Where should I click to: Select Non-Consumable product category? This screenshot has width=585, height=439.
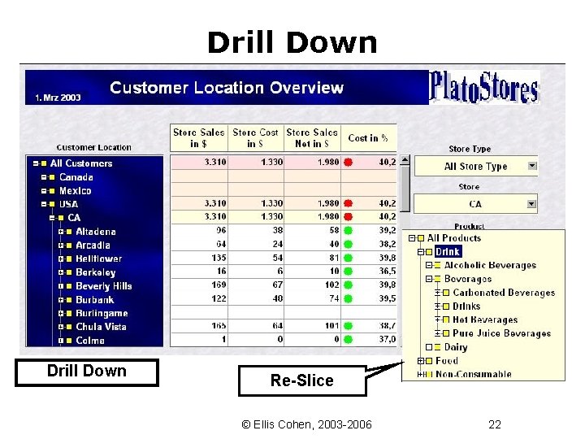coord(474,374)
